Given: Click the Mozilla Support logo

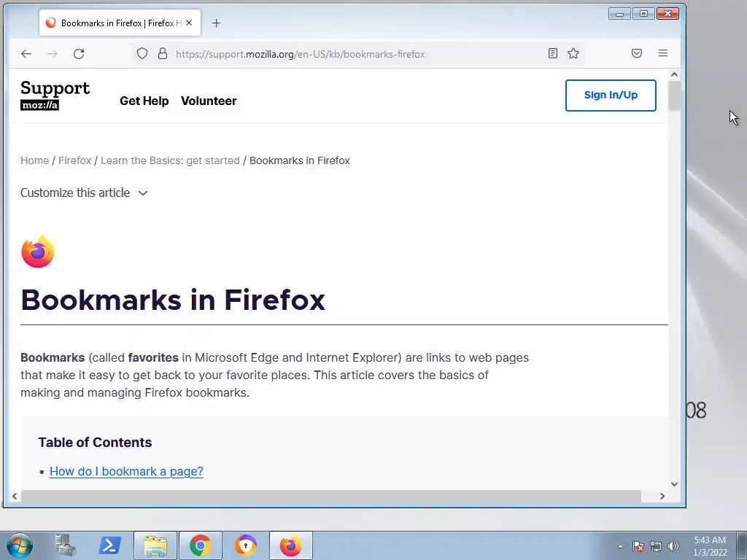Looking at the screenshot, I should coord(55,96).
